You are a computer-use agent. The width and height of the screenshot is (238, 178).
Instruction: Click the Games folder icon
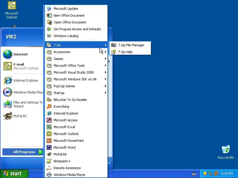(x=49, y=59)
